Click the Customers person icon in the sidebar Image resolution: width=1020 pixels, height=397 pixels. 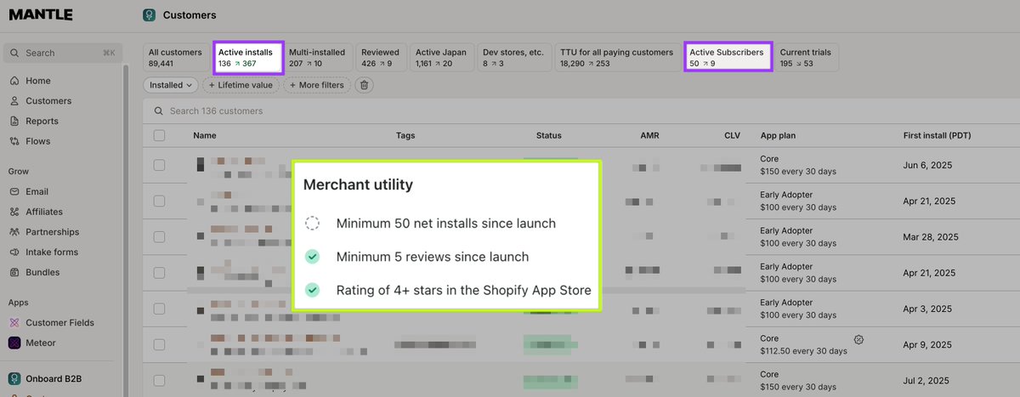tap(14, 101)
